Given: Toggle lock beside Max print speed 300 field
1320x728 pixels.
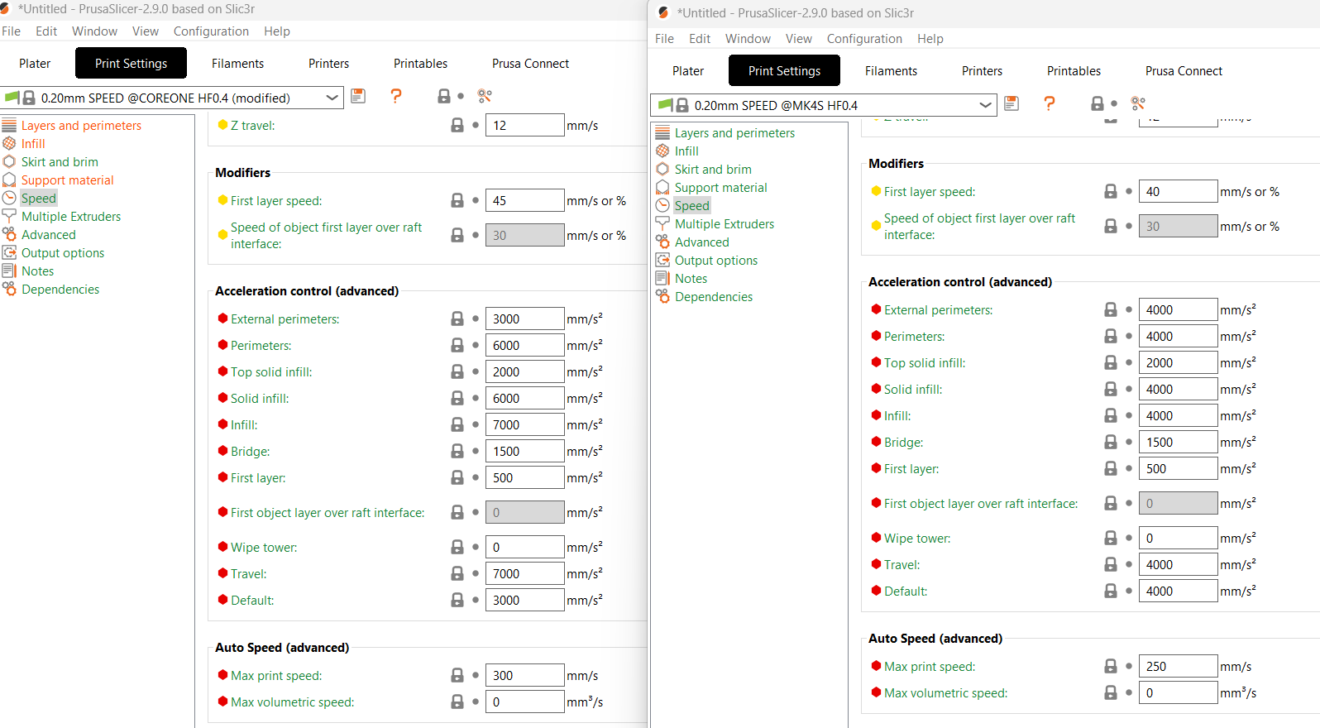Looking at the screenshot, I should [x=457, y=675].
